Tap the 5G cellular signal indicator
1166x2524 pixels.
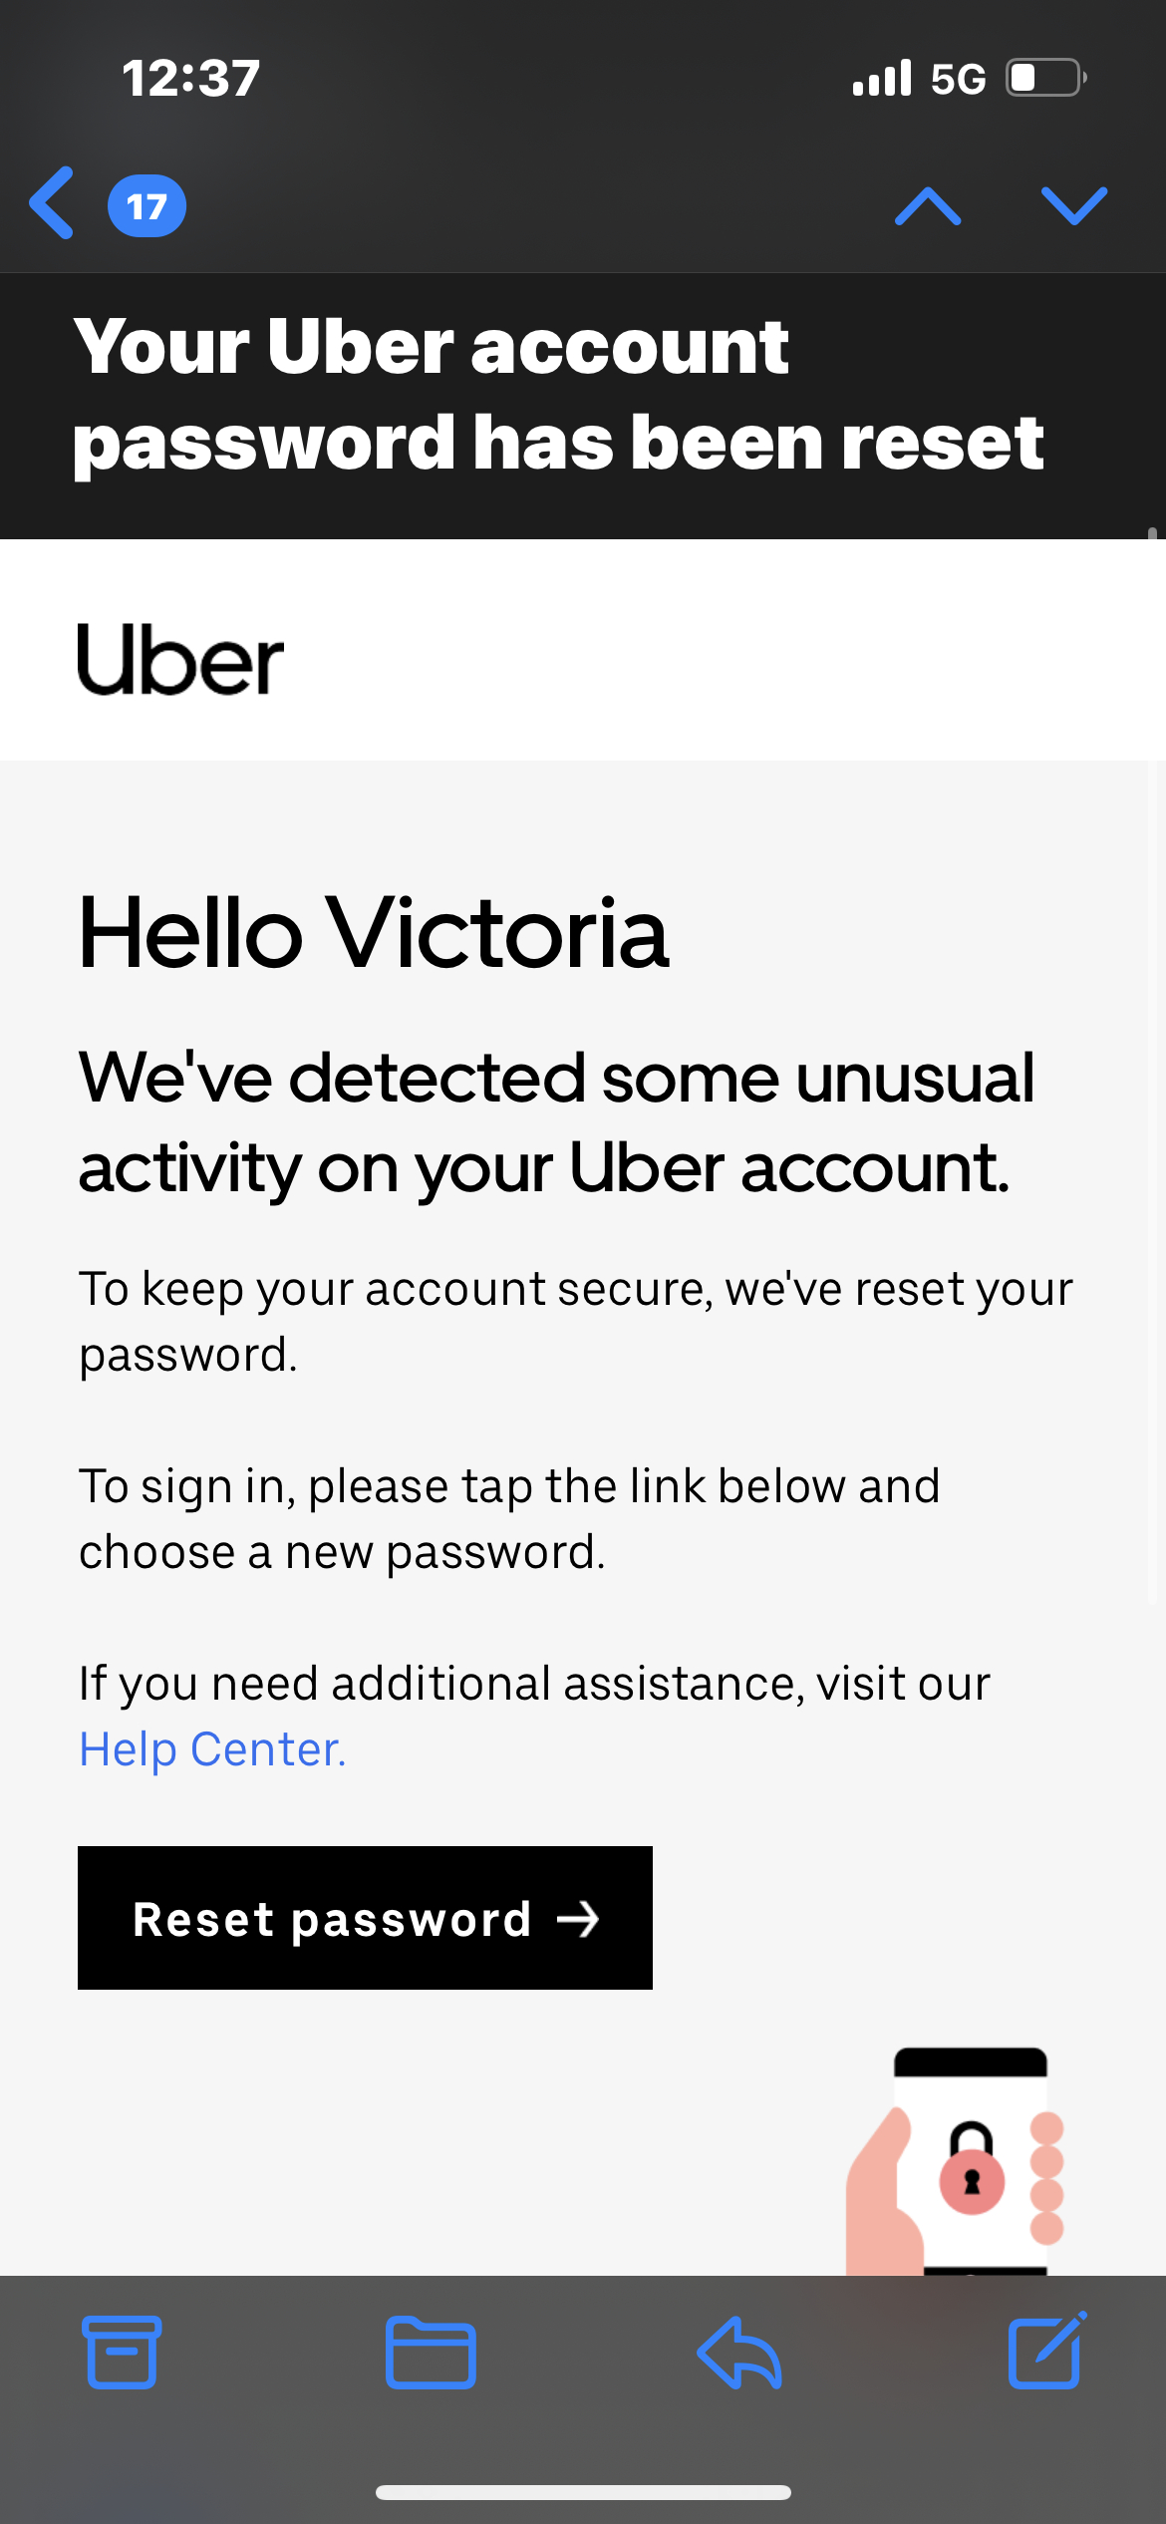click(958, 78)
